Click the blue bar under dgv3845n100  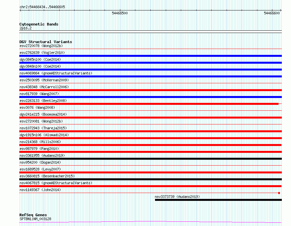coord(150,63)
